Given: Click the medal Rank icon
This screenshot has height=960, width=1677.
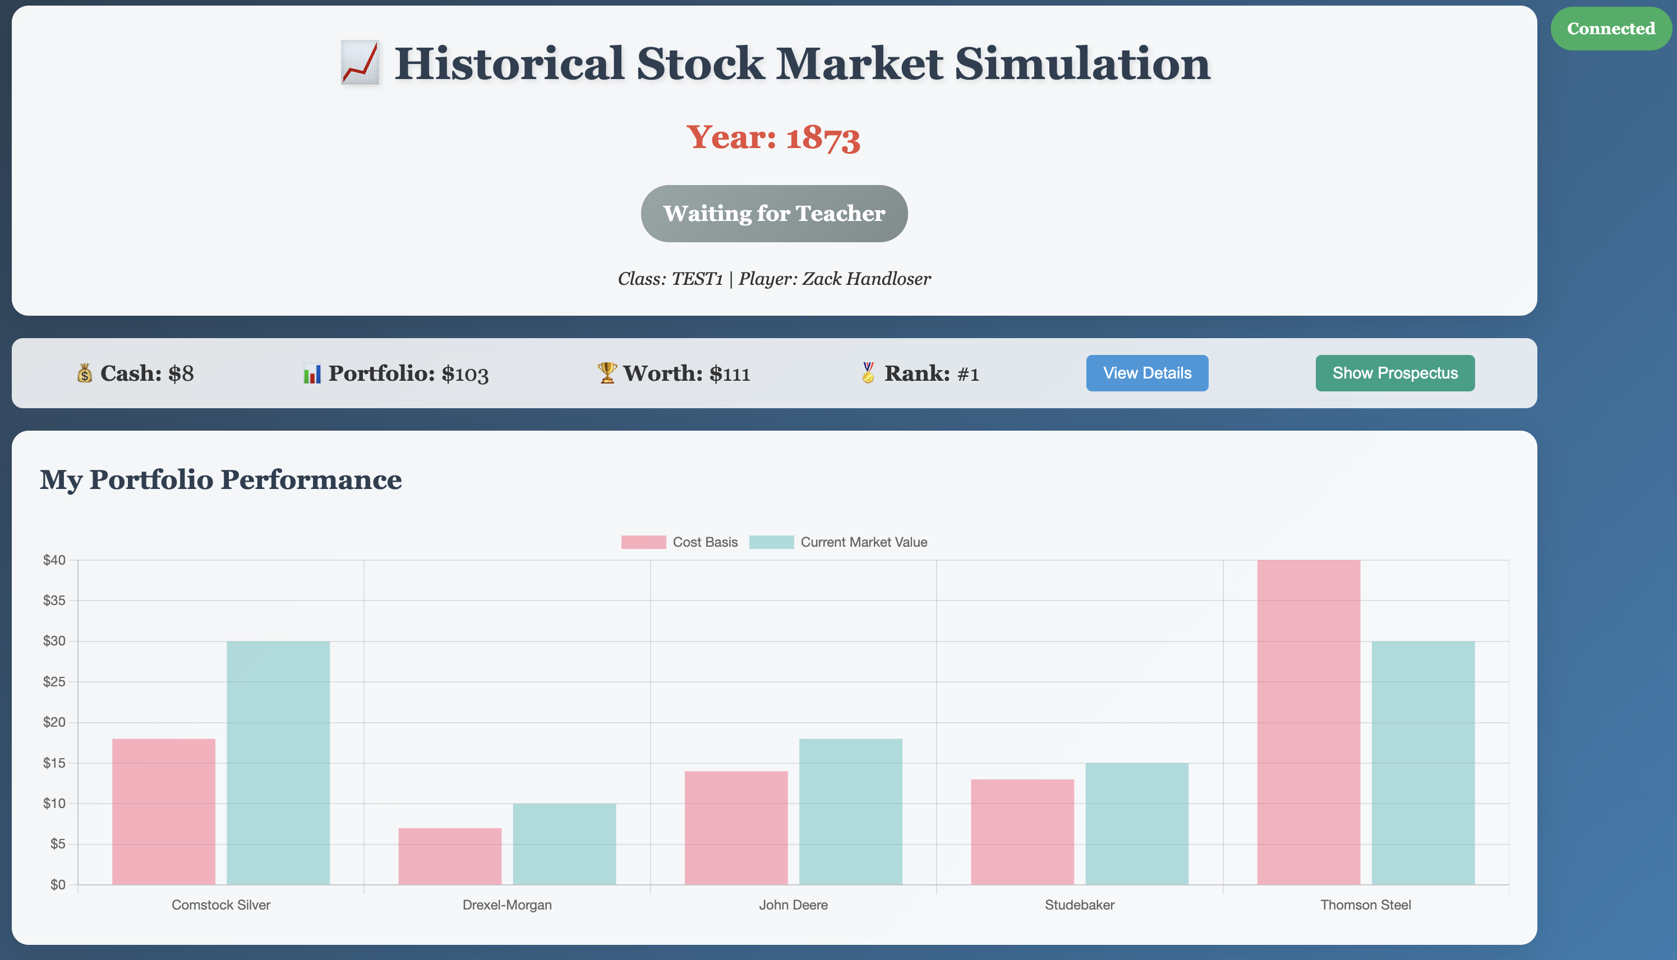Looking at the screenshot, I should (x=867, y=372).
